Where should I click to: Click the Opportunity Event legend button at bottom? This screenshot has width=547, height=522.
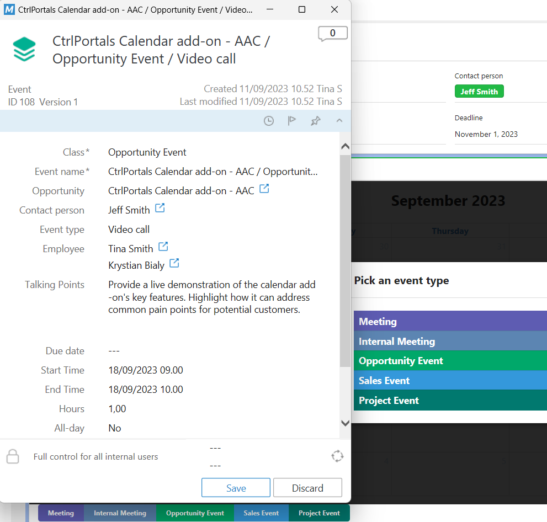point(195,513)
